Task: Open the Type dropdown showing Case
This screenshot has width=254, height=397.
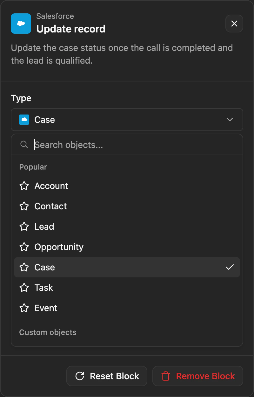Action: click(x=127, y=120)
